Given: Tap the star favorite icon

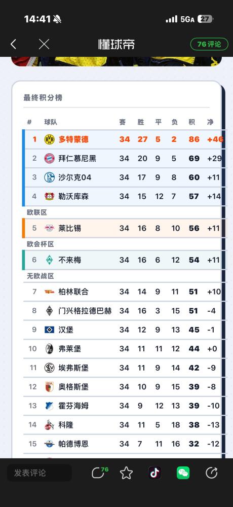Looking at the screenshot, I should coord(126,473).
